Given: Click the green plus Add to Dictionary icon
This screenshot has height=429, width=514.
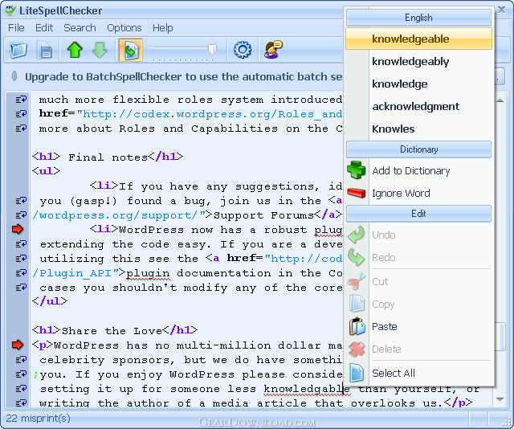Looking at the screenshot, I should coord(356,170).
